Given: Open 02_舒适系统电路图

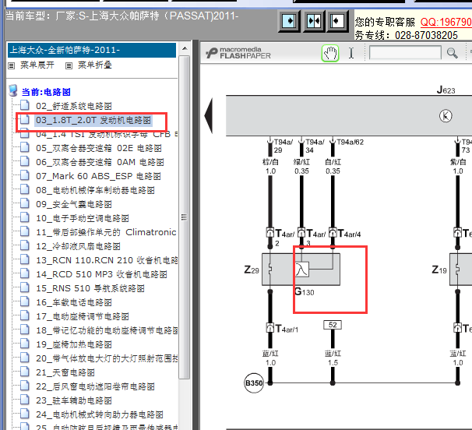Looking at the screenshot, I should 74,106.
